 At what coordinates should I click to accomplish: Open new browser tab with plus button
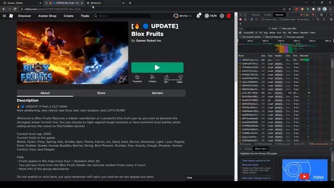[x=130, y=3]
